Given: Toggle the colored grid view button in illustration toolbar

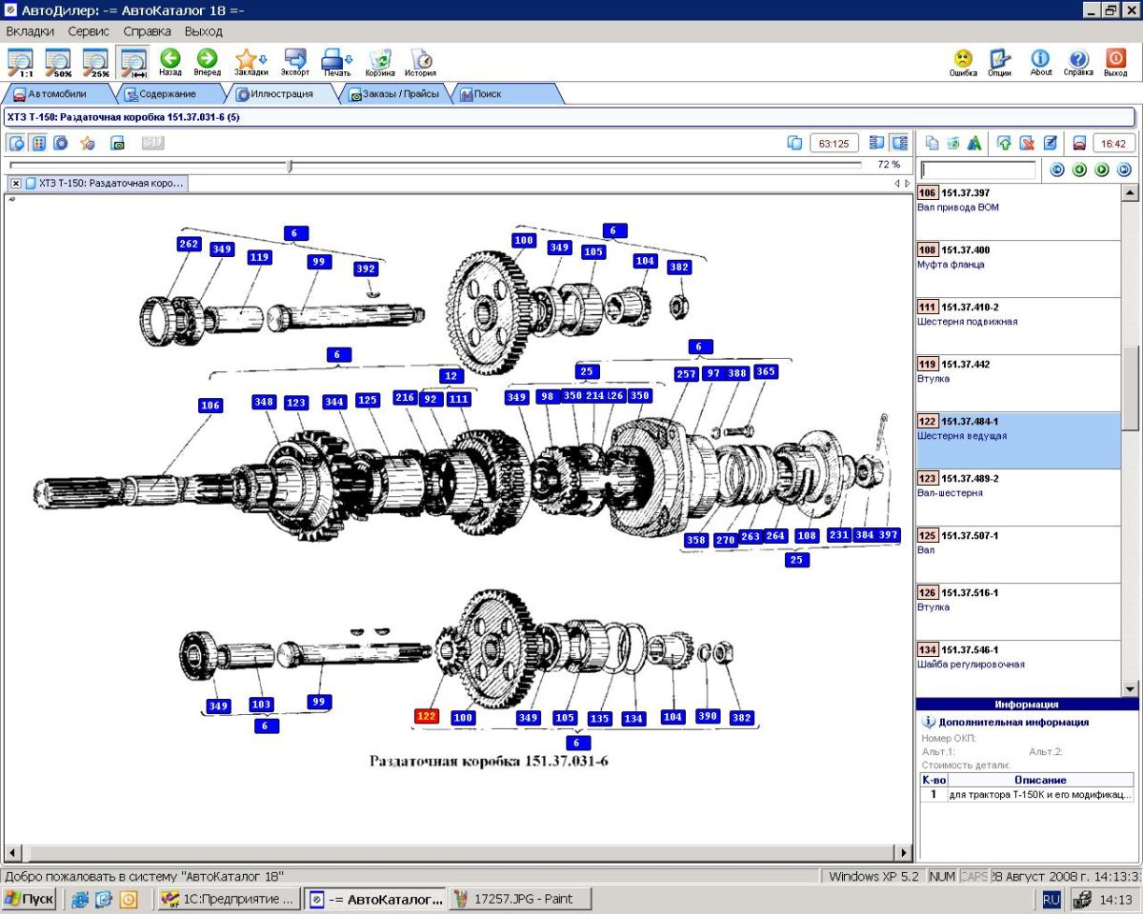Looking at the screenshot, I should point(39,143).
